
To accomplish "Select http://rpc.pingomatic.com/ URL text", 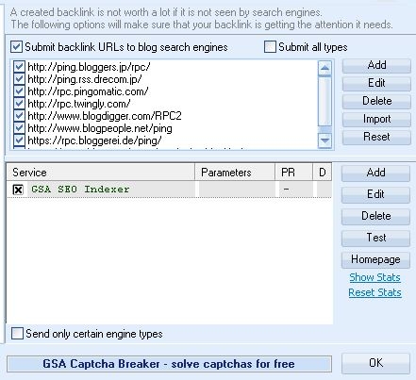I will click(x=88, y=91).
